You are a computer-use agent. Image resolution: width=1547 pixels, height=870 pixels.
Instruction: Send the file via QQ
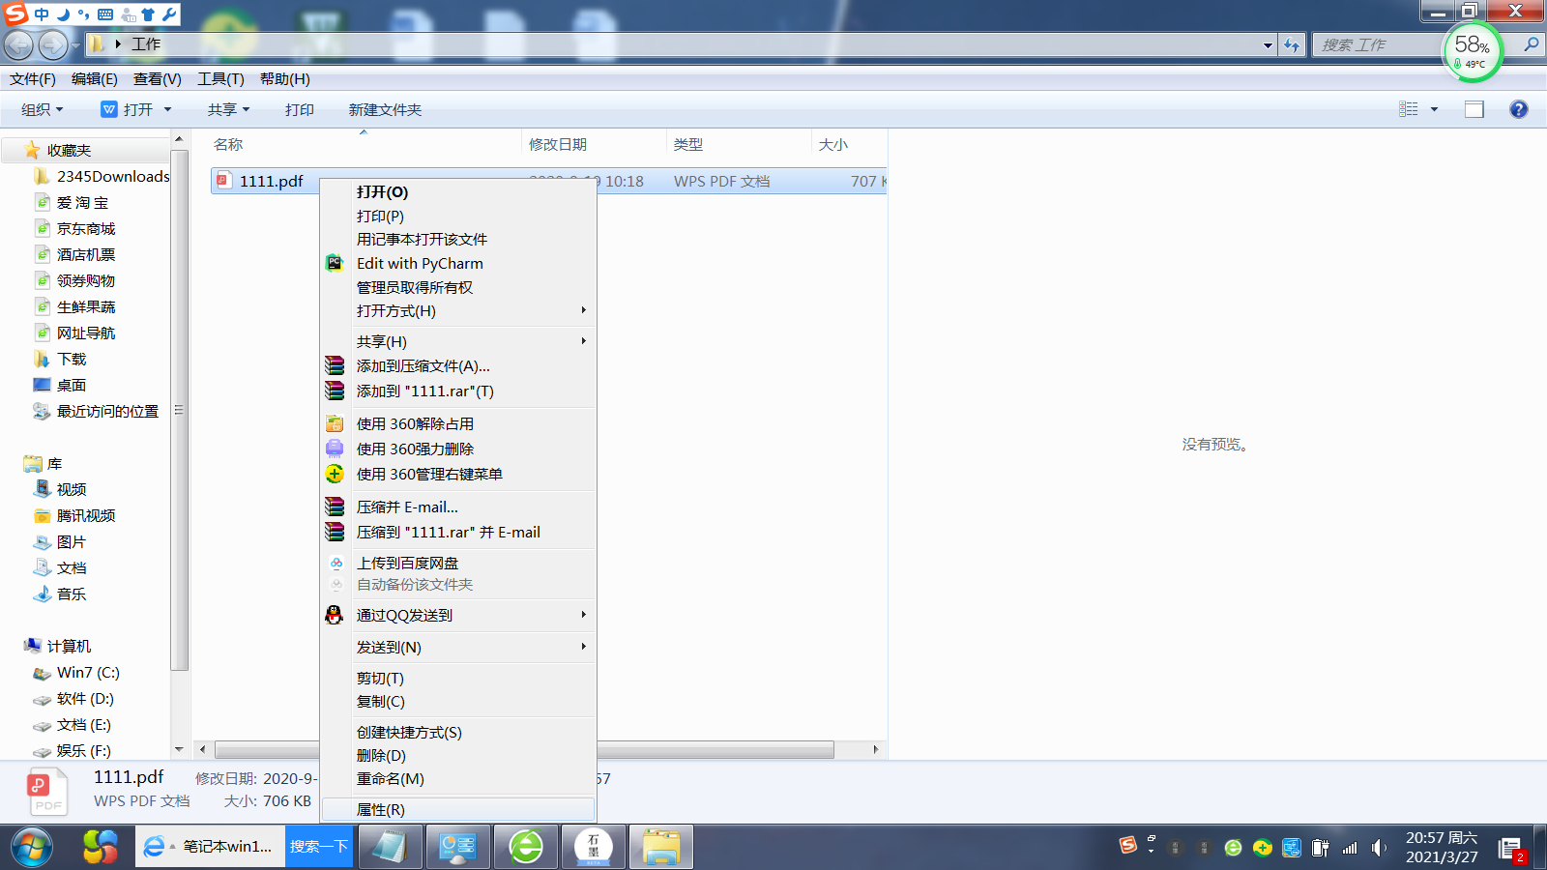[403, 615]
